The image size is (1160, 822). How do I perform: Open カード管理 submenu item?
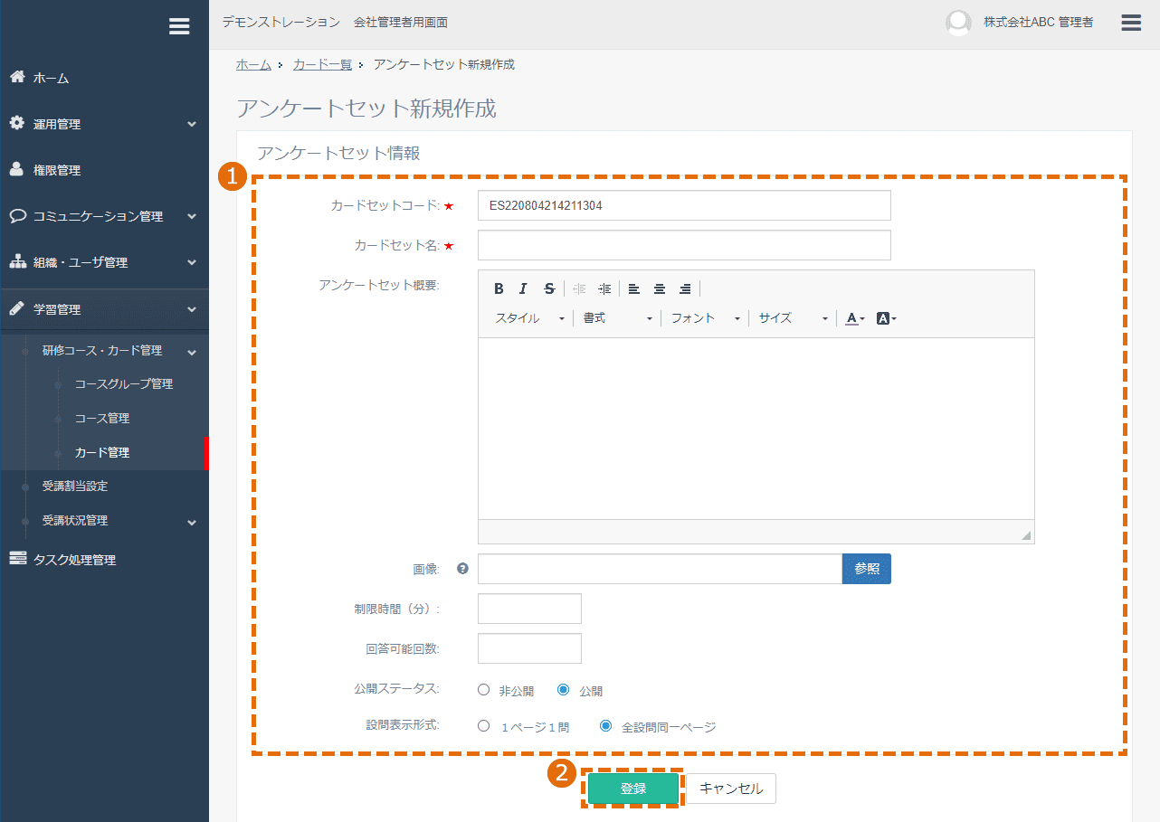[104, 452]
